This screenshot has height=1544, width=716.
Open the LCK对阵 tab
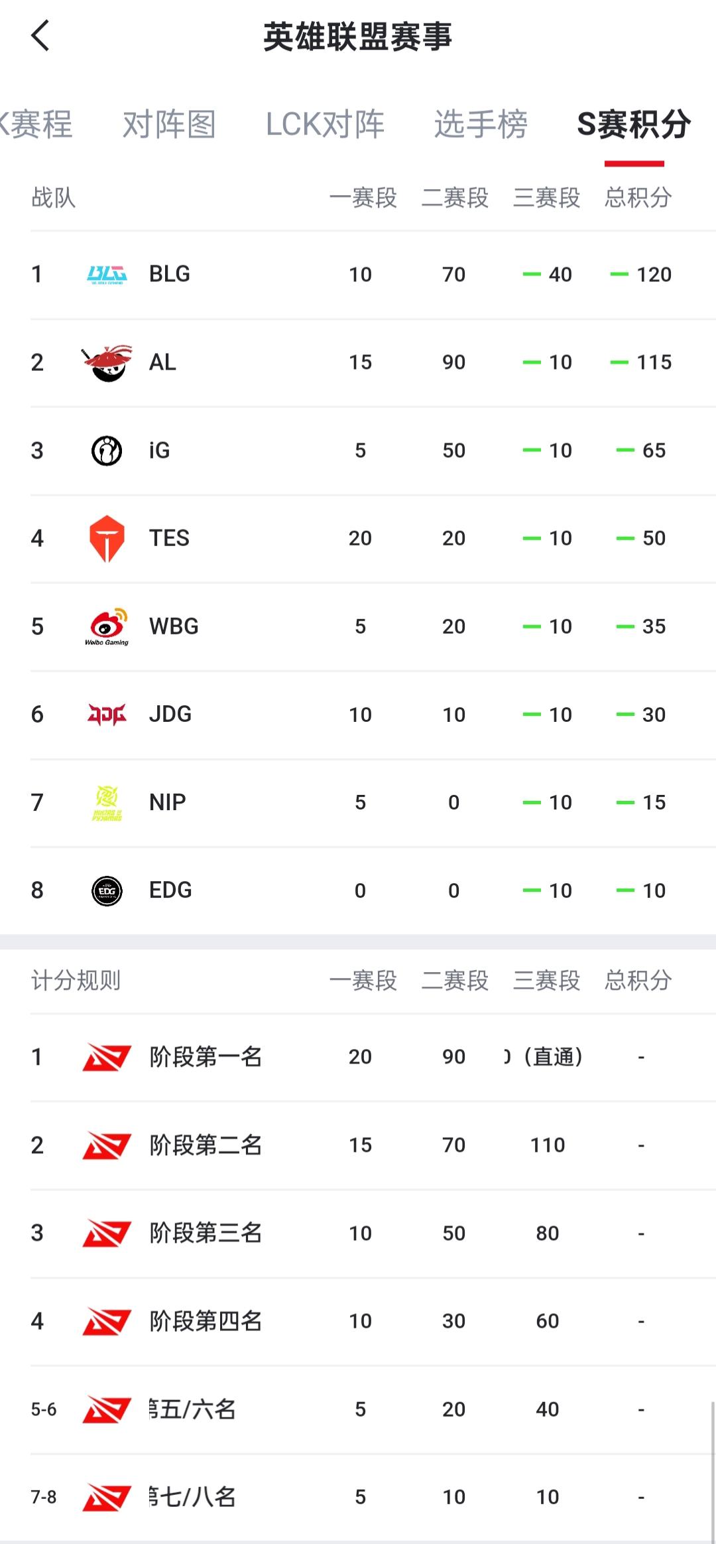click(325, 124)
